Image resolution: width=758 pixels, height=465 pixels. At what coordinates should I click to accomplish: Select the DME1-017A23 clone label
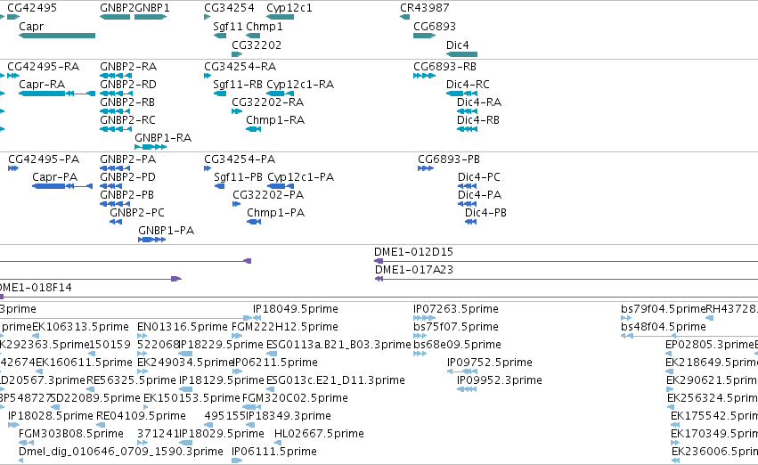[x=414, y=270]
